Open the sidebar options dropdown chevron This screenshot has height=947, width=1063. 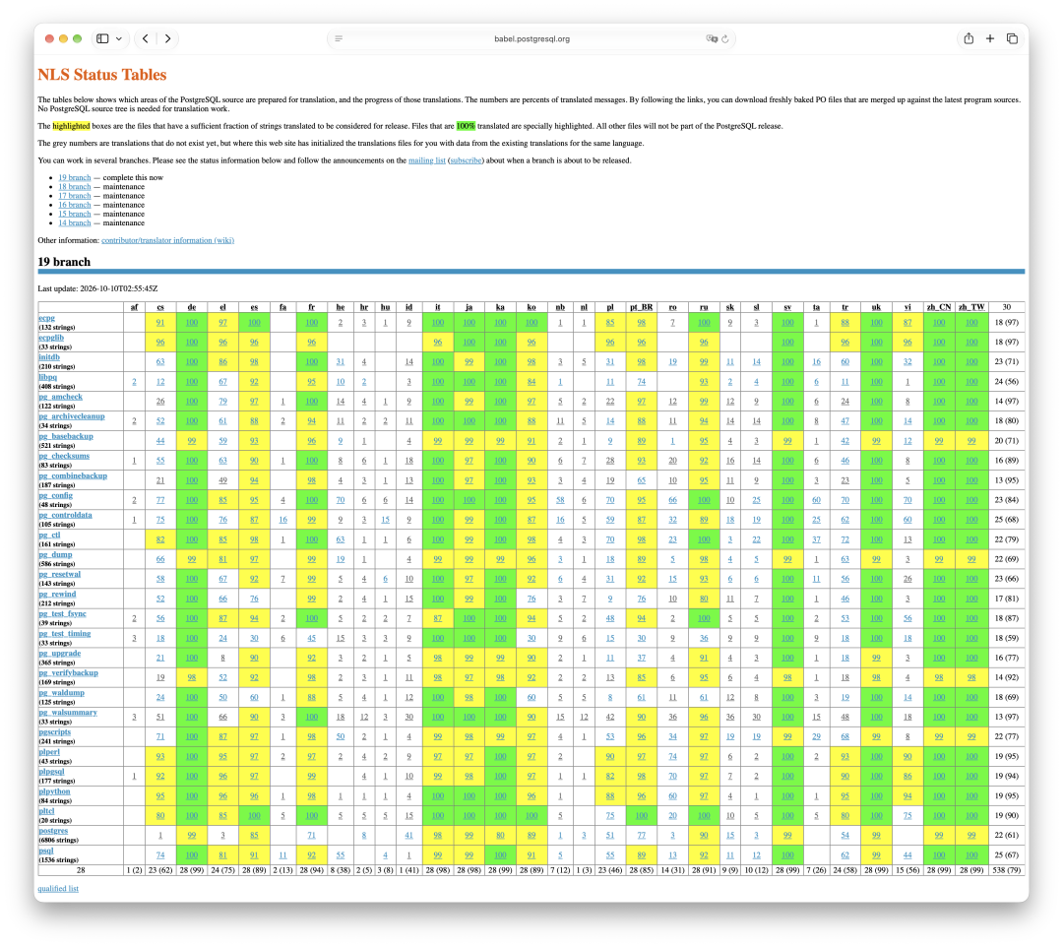tap(119, 38)
